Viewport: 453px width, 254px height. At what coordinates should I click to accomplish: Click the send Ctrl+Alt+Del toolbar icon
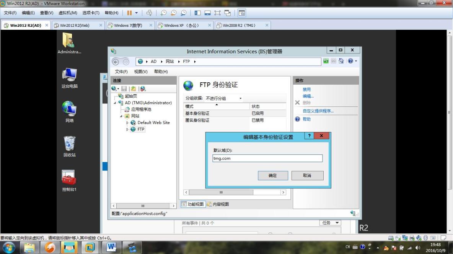point(149,13)
